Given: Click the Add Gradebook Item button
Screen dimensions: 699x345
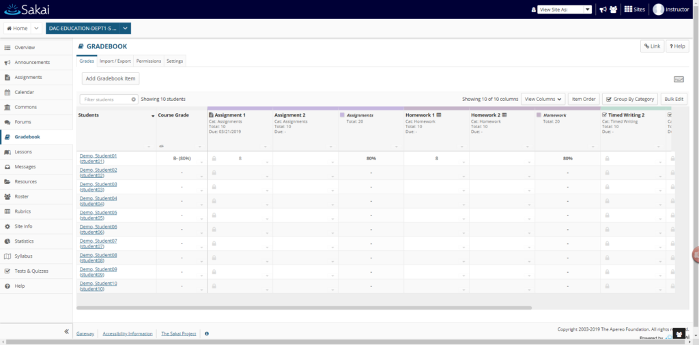Looking at the screenshot, I should click(111, 78).
